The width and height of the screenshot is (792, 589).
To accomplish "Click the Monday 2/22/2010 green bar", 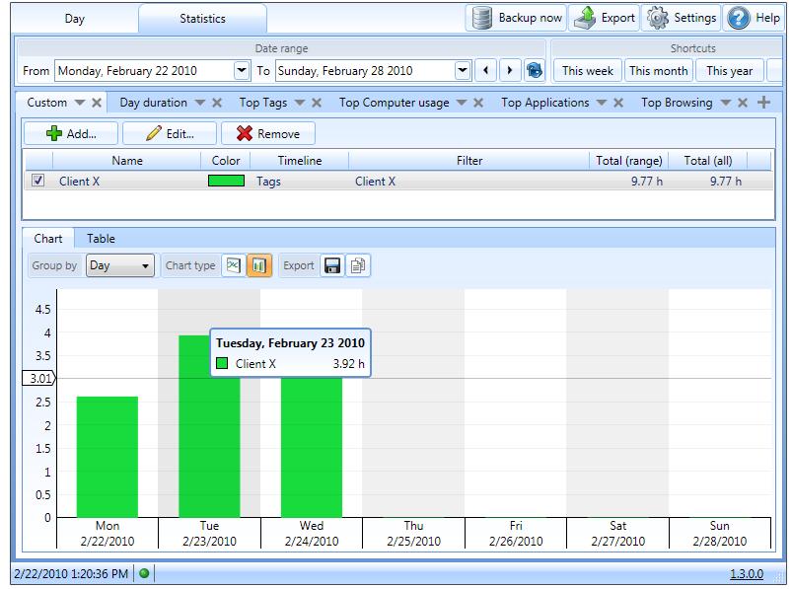I will click(108, 457).
